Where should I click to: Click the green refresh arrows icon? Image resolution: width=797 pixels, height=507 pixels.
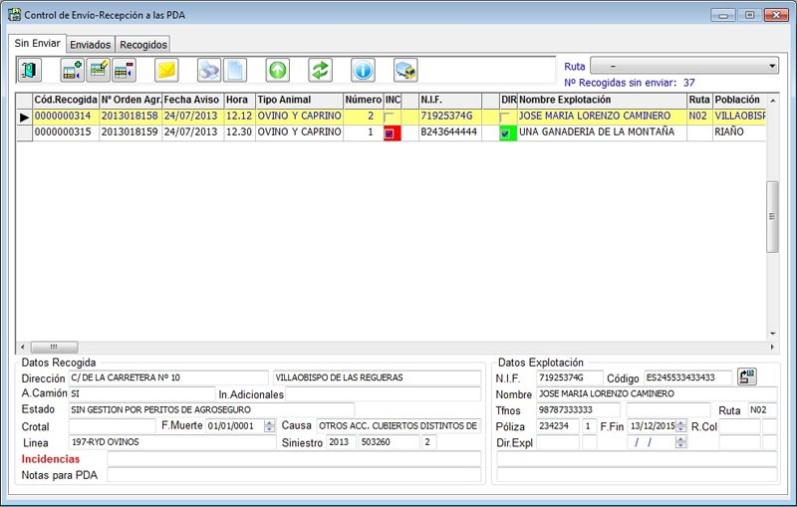pos(320,71)
